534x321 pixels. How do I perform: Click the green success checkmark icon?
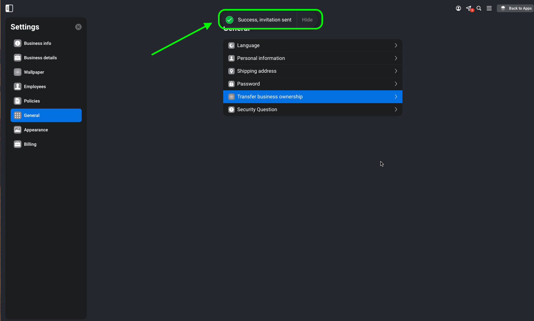230,20
